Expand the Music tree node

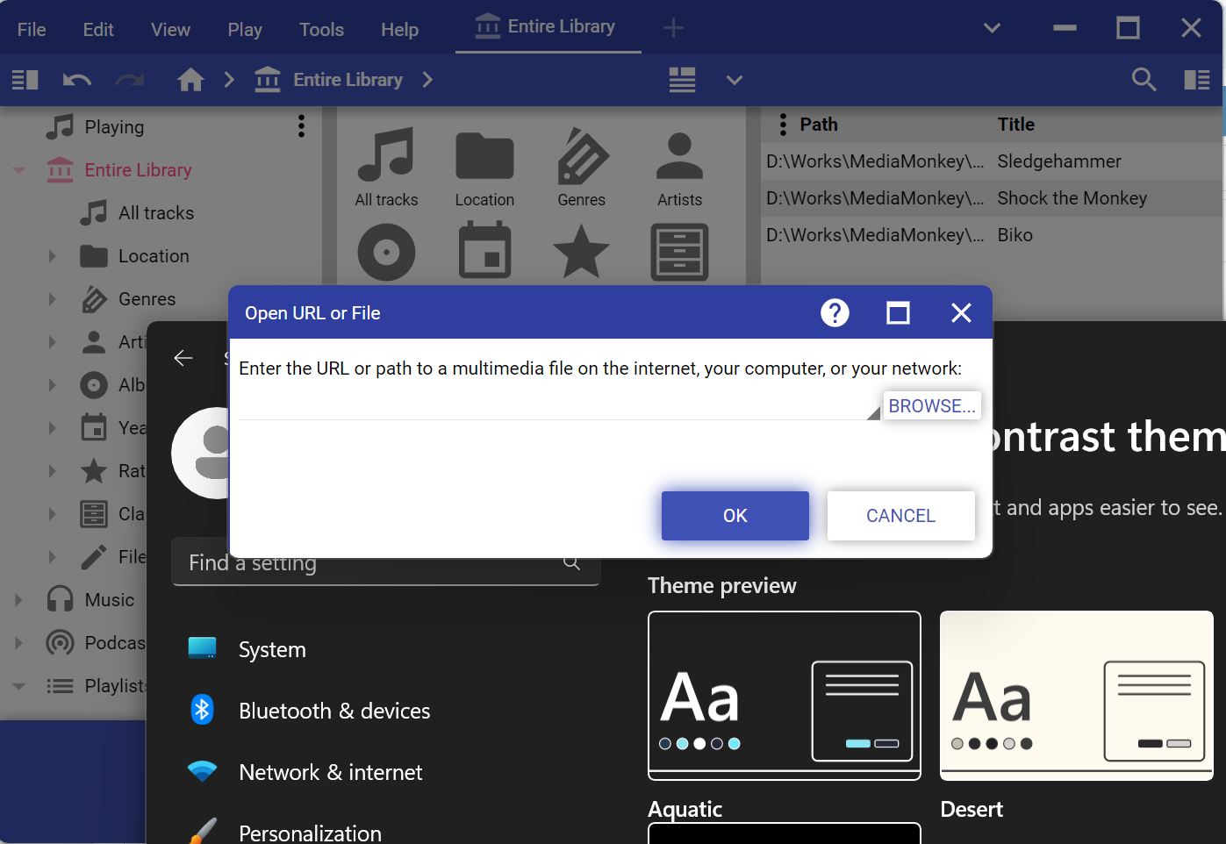18,600
